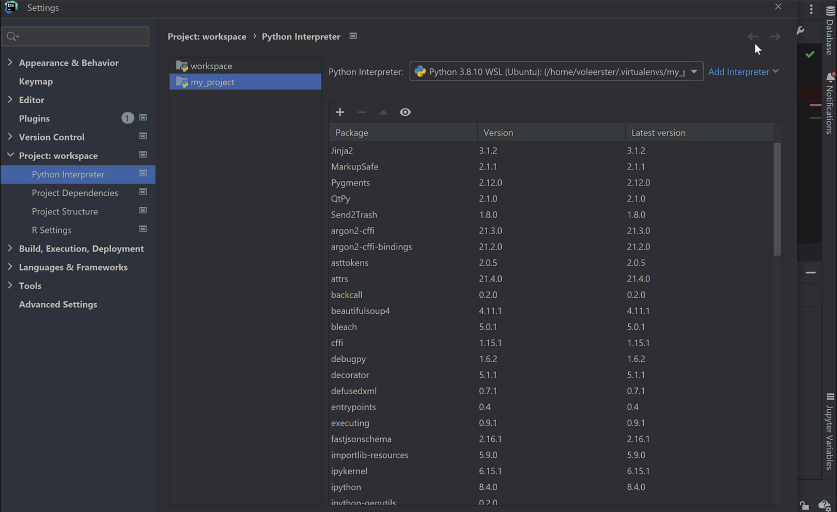Click the project-level icon next to R Settings

[x=143, y=229]
